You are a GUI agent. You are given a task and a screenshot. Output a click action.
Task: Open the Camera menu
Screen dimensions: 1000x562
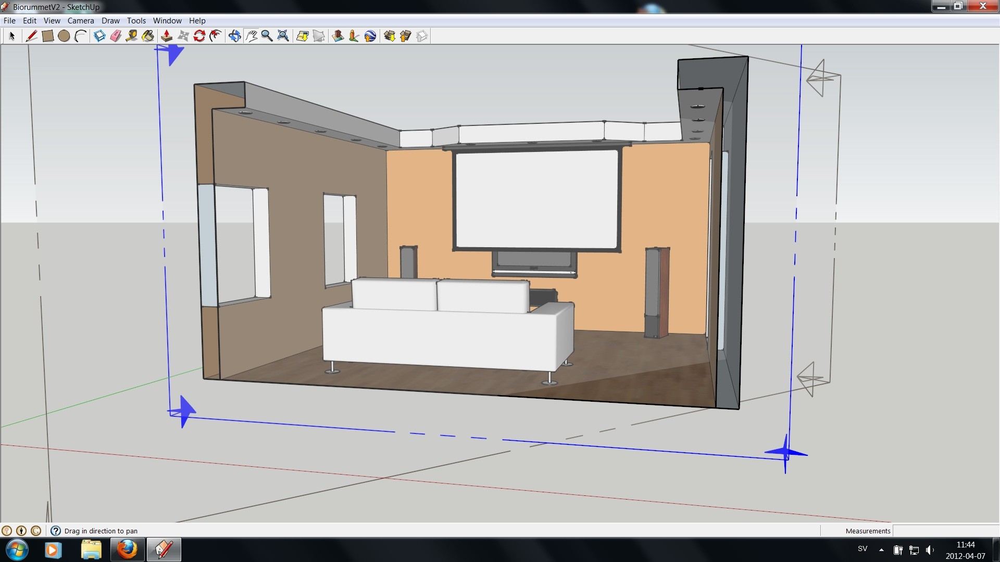81,21
